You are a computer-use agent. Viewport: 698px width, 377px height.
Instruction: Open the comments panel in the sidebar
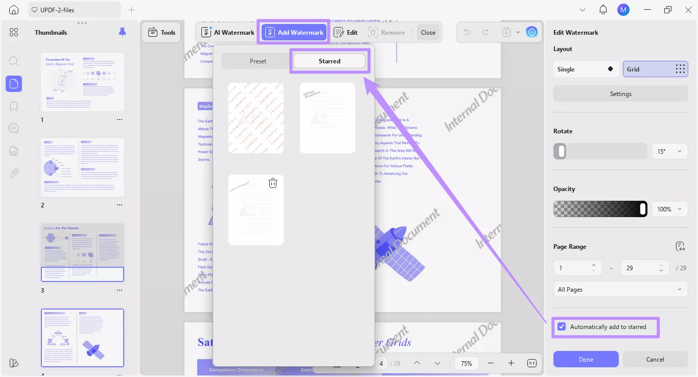[x=13, y=128]
